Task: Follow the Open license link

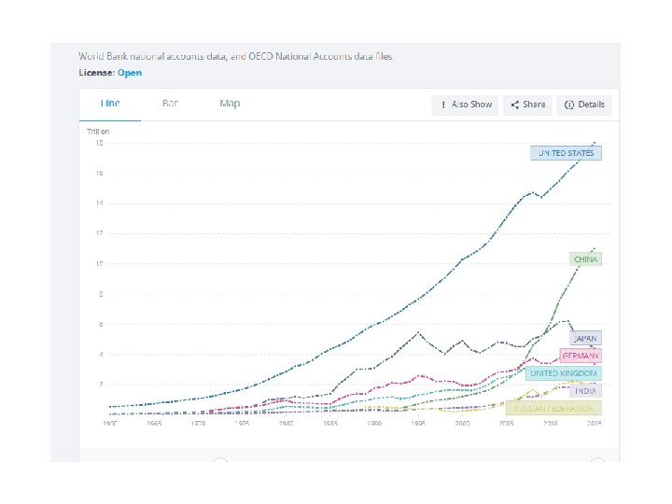Action: (x=130, y=72)
